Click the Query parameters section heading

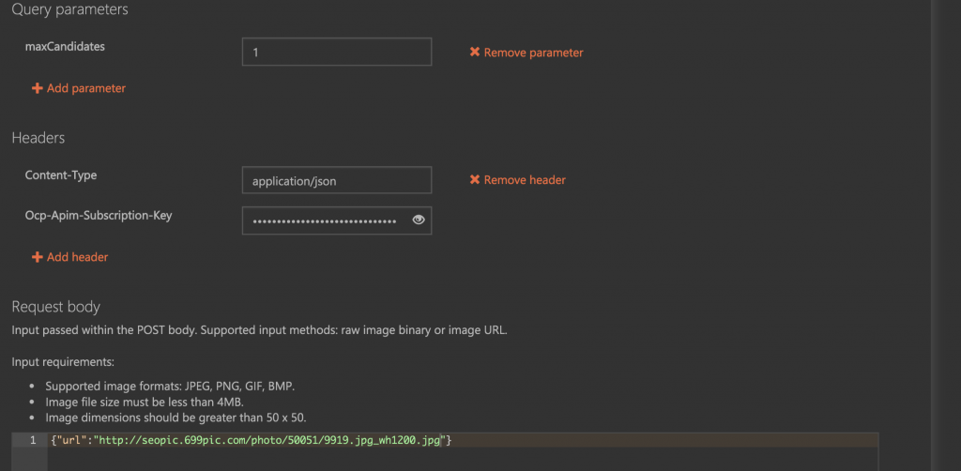pyautogui.click(x=69, y=10)
